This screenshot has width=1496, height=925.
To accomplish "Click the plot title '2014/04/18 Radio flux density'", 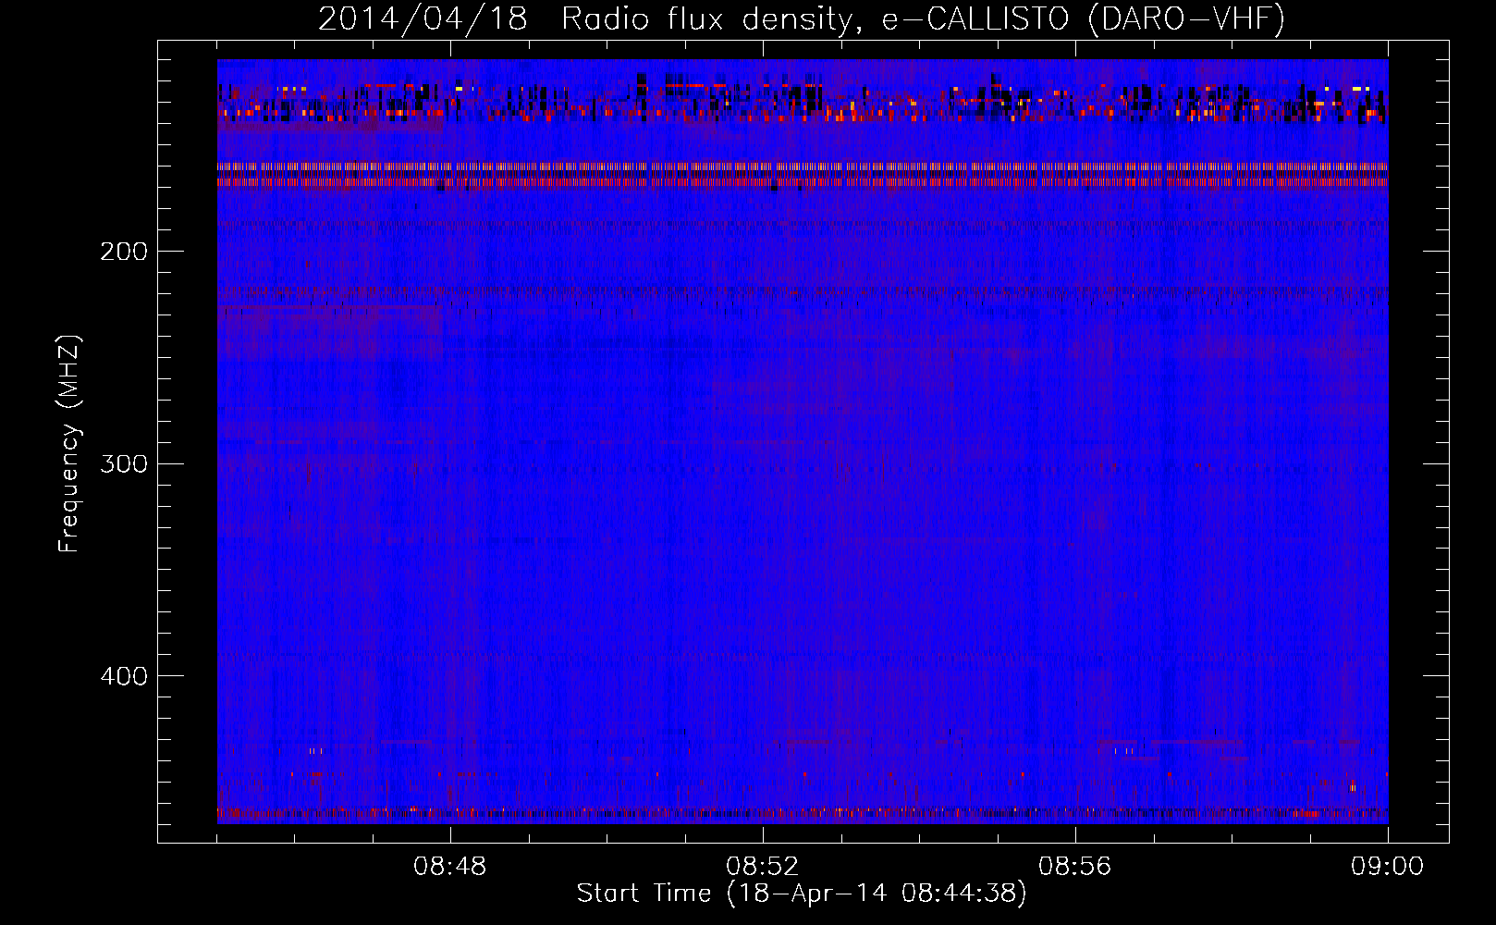I will [802, 19].
